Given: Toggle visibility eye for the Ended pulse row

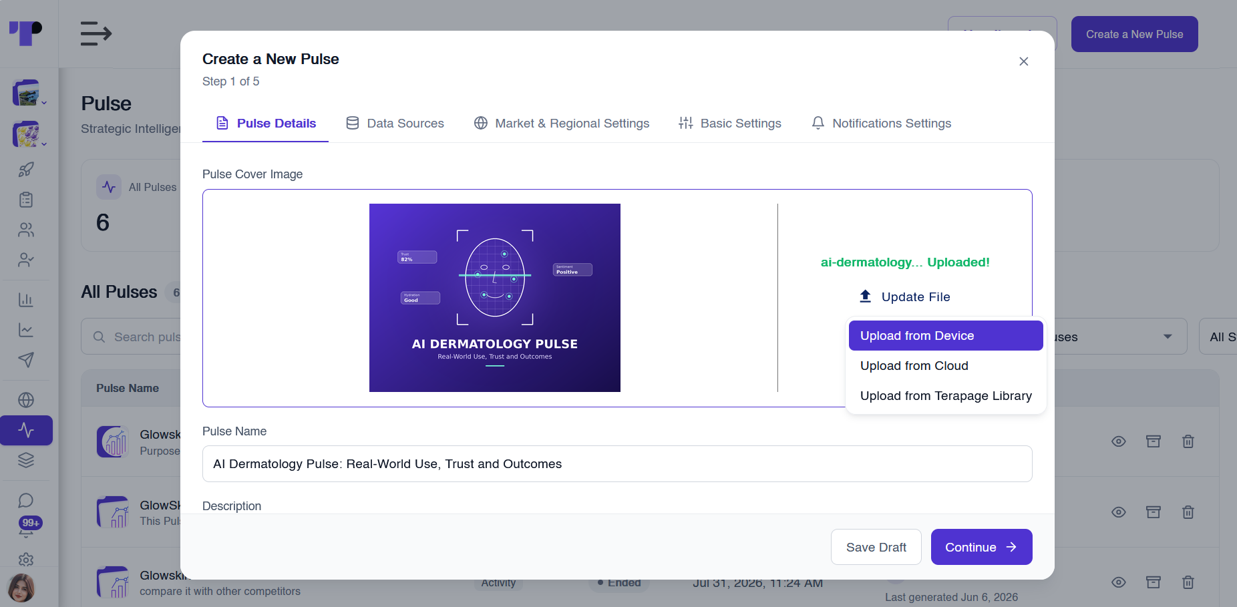Looking at the screenshot, I should click(1119, 582).
